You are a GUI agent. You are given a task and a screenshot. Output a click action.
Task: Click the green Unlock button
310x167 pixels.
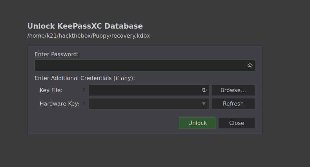(198, 123)
